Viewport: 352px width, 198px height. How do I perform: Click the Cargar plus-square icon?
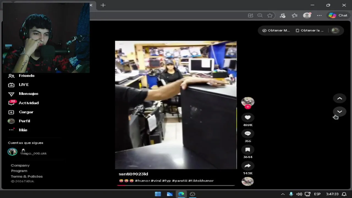11,112
